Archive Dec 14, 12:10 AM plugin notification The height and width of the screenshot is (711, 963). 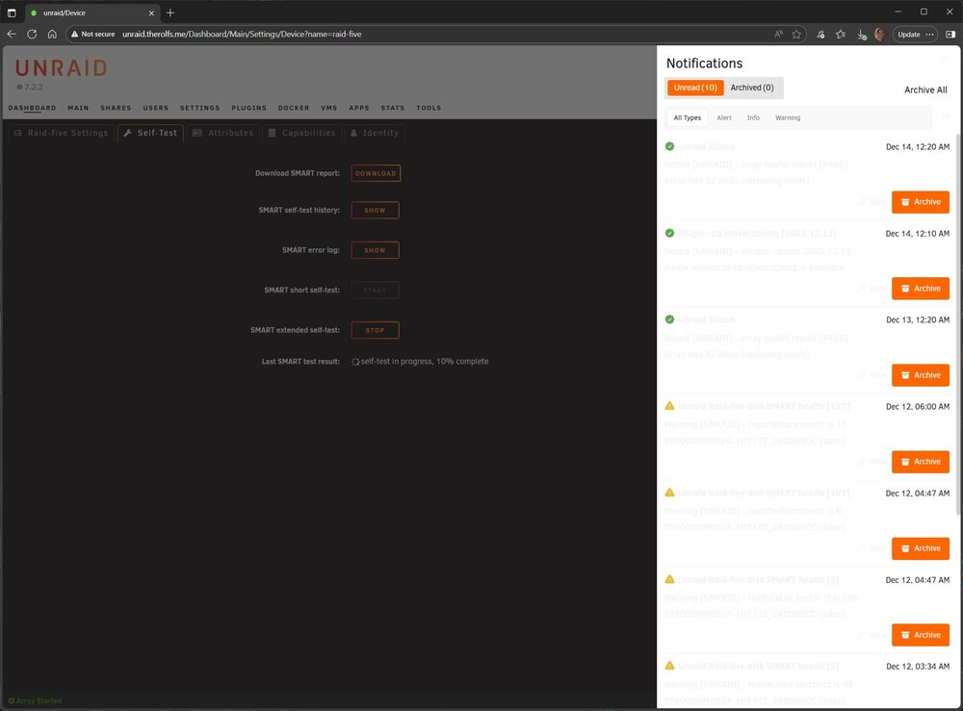coord(921,289)
